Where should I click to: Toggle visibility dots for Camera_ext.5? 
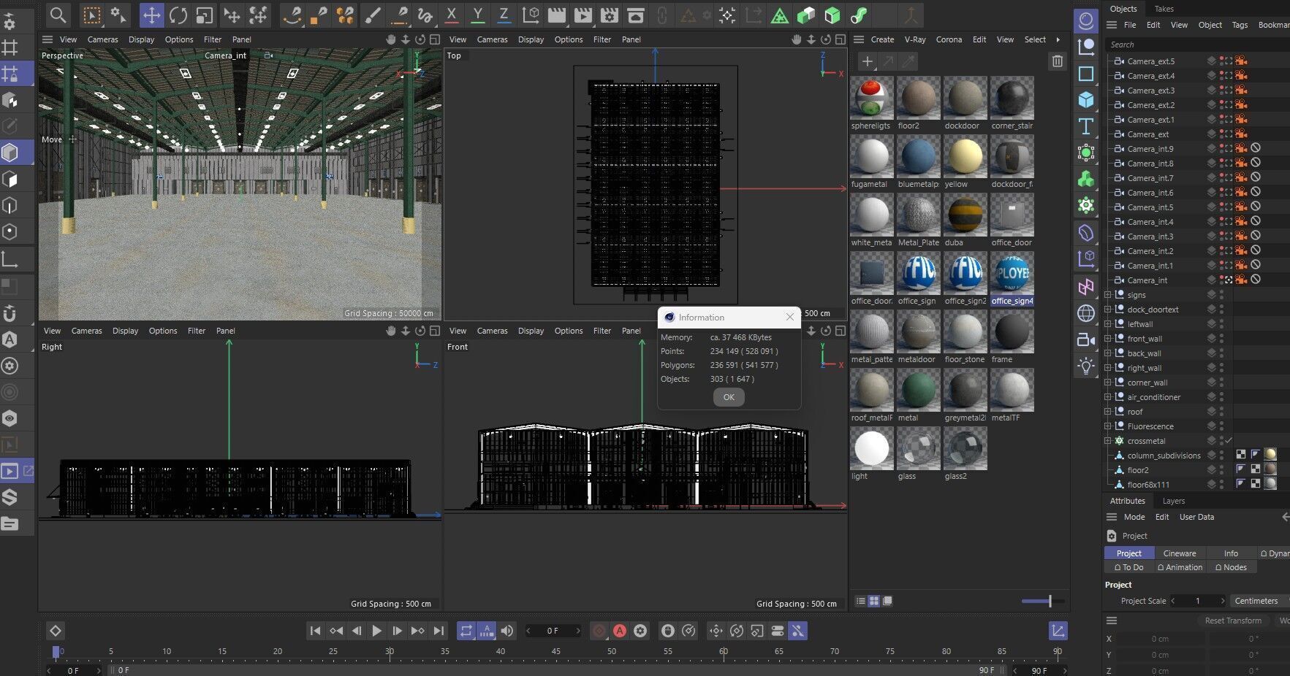(1221, 61)
